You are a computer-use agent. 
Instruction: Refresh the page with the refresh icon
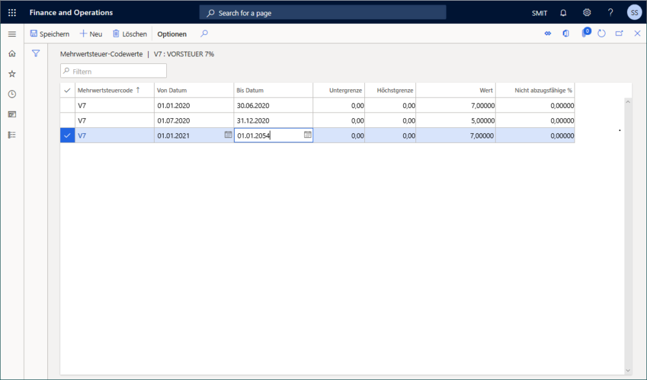(x=603, y=33)
